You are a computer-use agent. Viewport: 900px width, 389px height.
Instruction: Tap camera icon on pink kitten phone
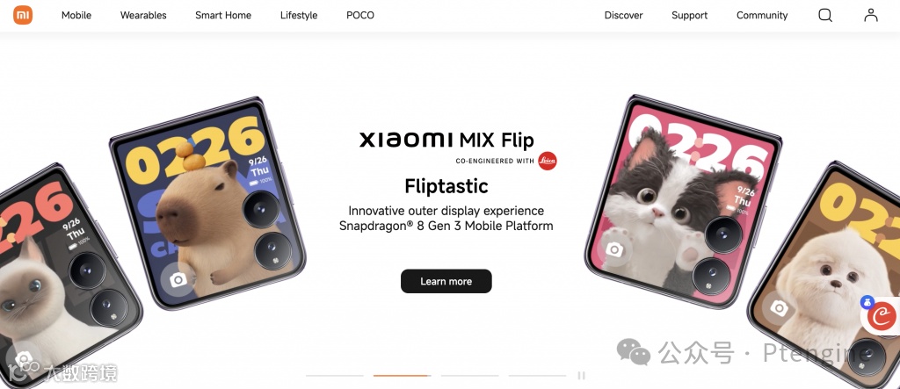click(614, 249)
